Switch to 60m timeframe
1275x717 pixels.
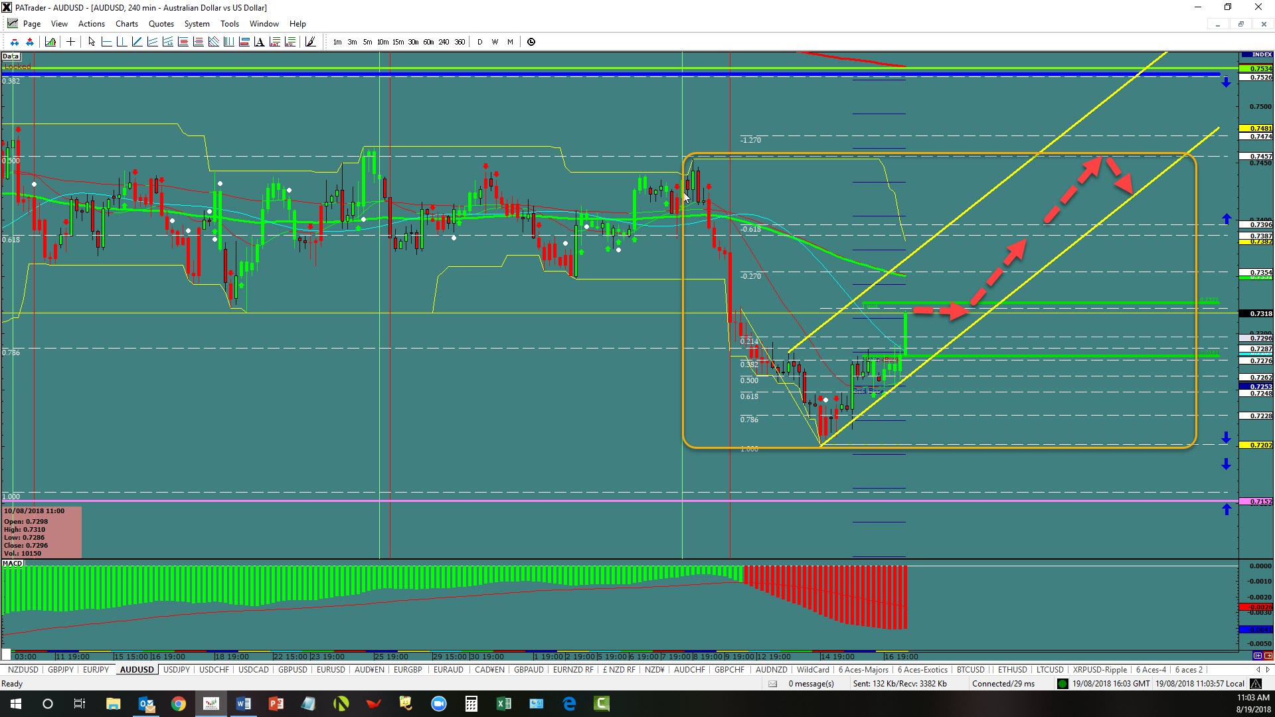click(428, 42)
